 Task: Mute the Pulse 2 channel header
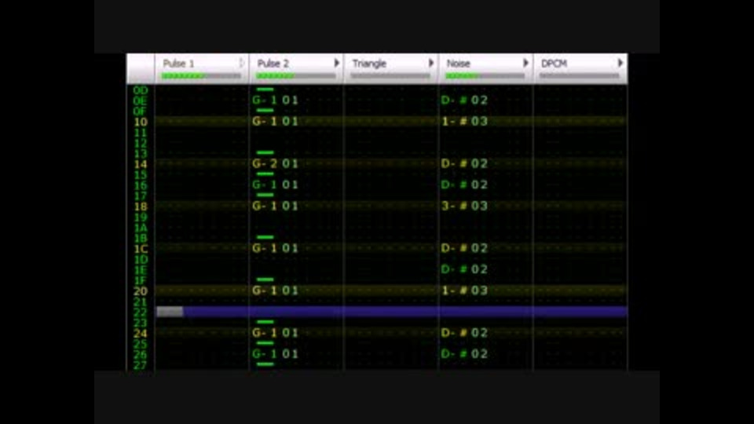pos(296,69)
